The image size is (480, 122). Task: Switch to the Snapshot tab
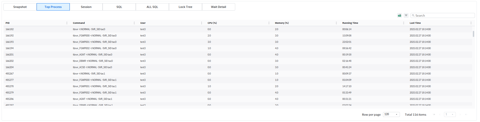(x=20, y=7)
